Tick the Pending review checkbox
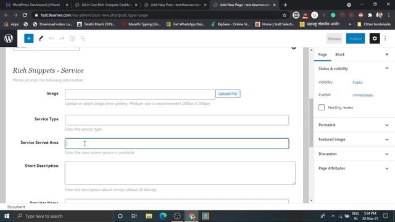The height and width of the screenshot is (222, 395). point(322,107)
